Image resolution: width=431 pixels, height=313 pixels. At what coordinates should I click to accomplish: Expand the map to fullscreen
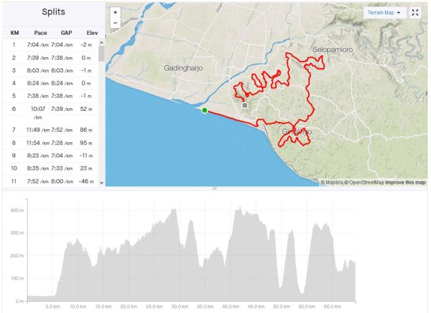[x=415, y=12]
